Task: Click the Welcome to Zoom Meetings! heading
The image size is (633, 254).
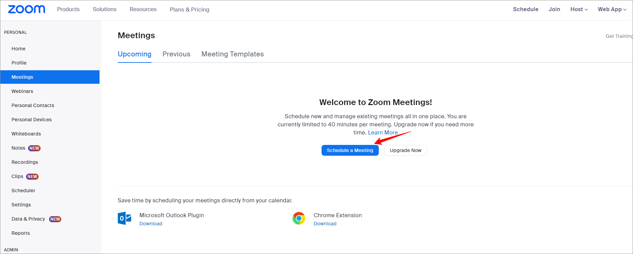Action: [376, 102]
